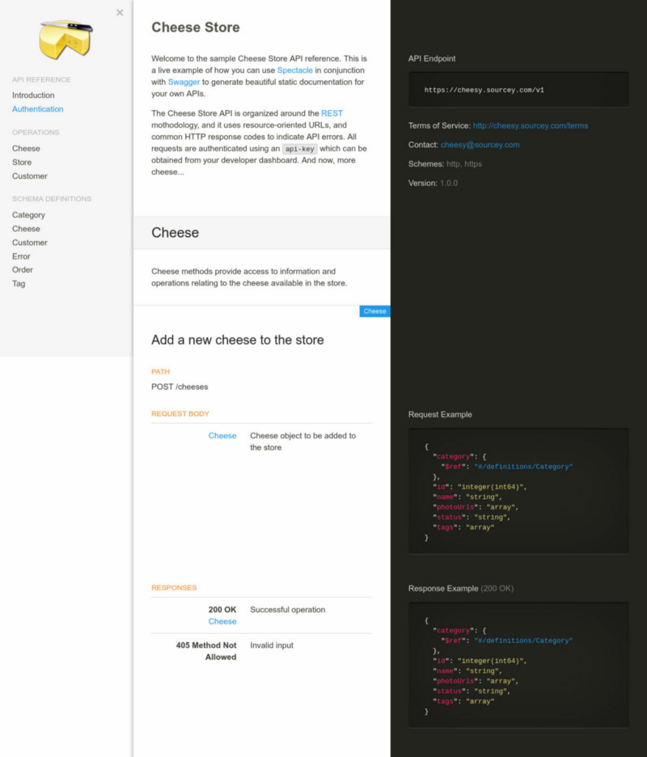The width and height of the screenshot is (647, 757).
Task: Open the Store operations section
Action: (x=21, y=162)
